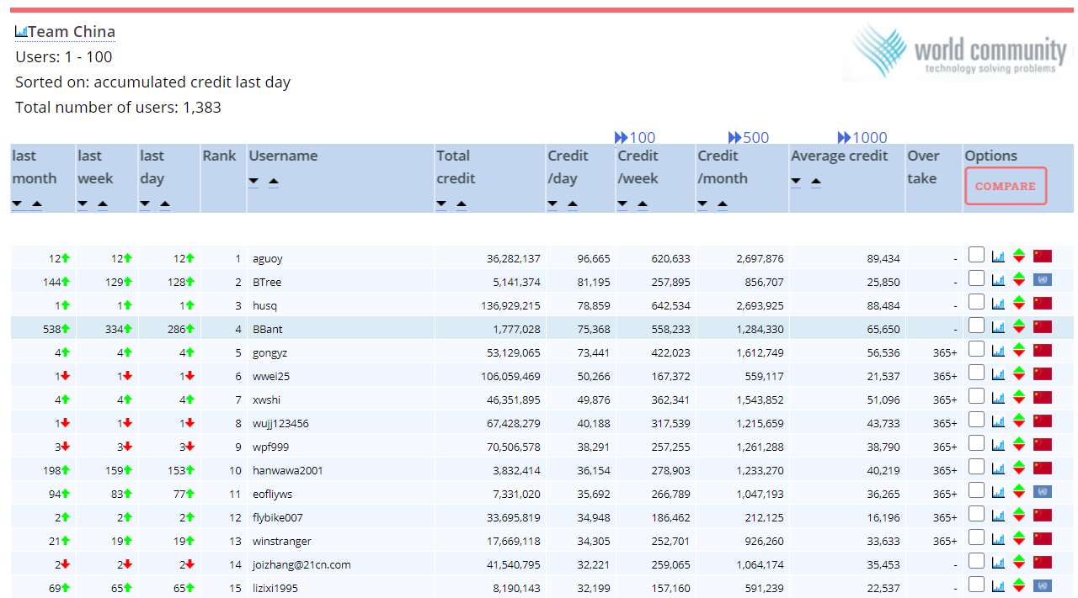The width and height of the screenshot is (1078, 598).
Task: Click the COMPARE button
Action: click(x=1006, y=186)
